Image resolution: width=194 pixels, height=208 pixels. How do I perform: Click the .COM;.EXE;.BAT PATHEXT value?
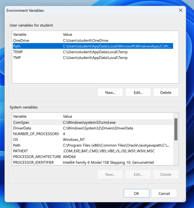[x=109, y=151]
